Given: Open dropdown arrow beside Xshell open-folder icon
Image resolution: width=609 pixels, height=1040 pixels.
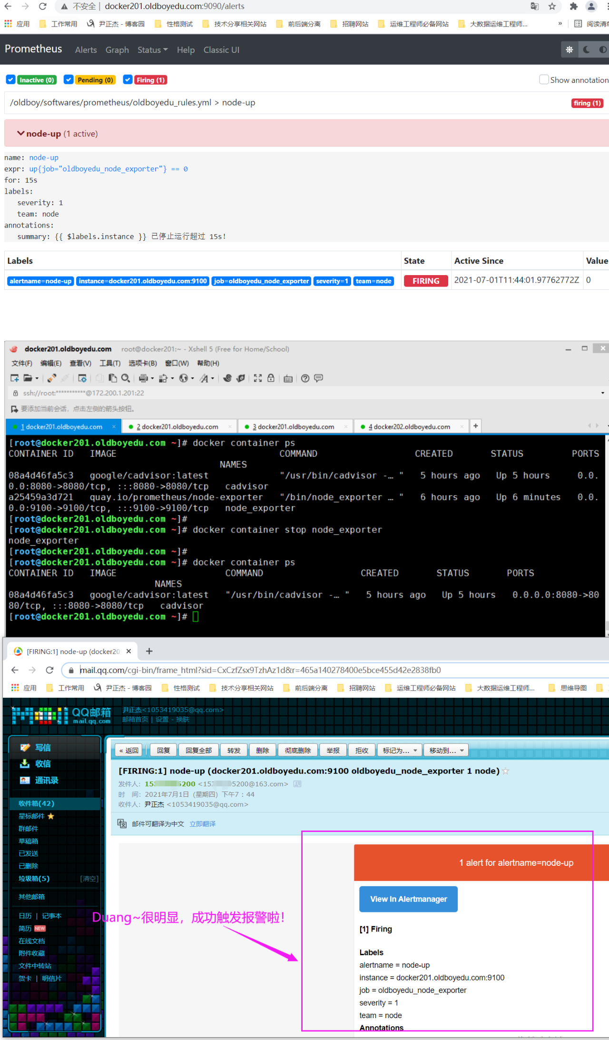Looking at the screenshot, I should pos(37,379).
